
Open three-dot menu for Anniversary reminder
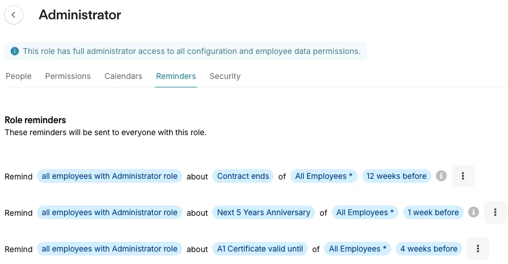[x=495, y=212]
